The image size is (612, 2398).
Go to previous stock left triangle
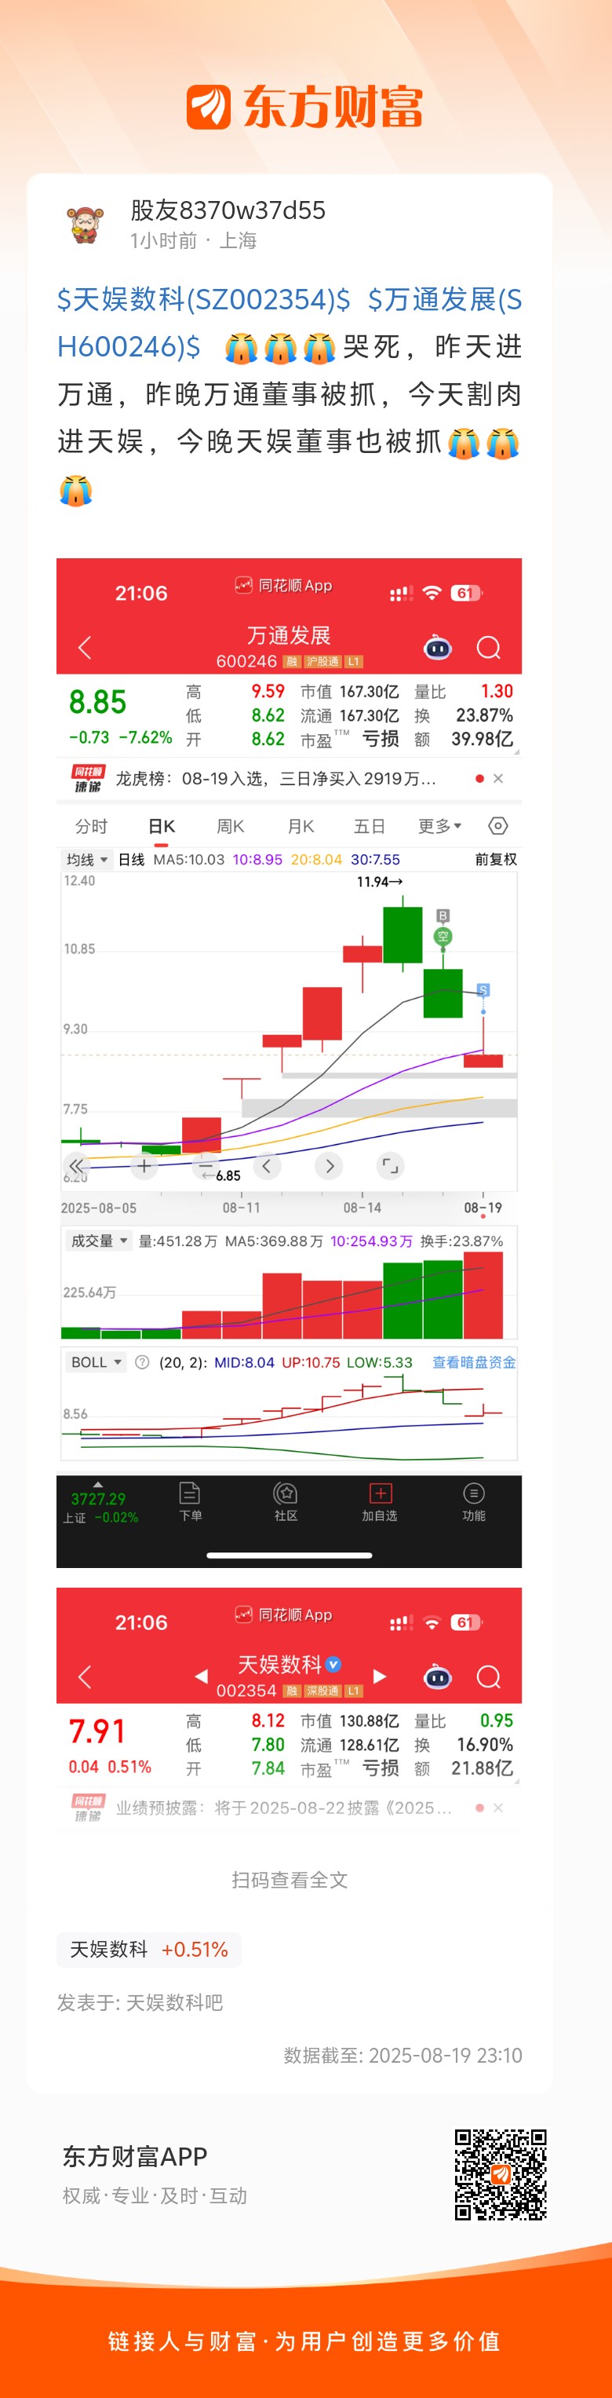(x=201, y=1676)
